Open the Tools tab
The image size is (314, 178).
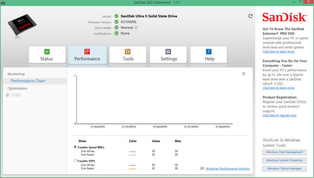pos(128,55)
